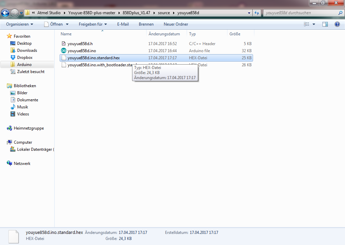Screen dimensions: 345x245
Task: Select Youyue-858D-plus-master breadcrumb
Action: 92,13
